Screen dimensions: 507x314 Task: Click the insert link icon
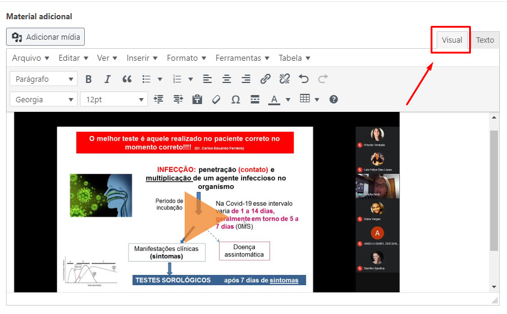(265, 79)
